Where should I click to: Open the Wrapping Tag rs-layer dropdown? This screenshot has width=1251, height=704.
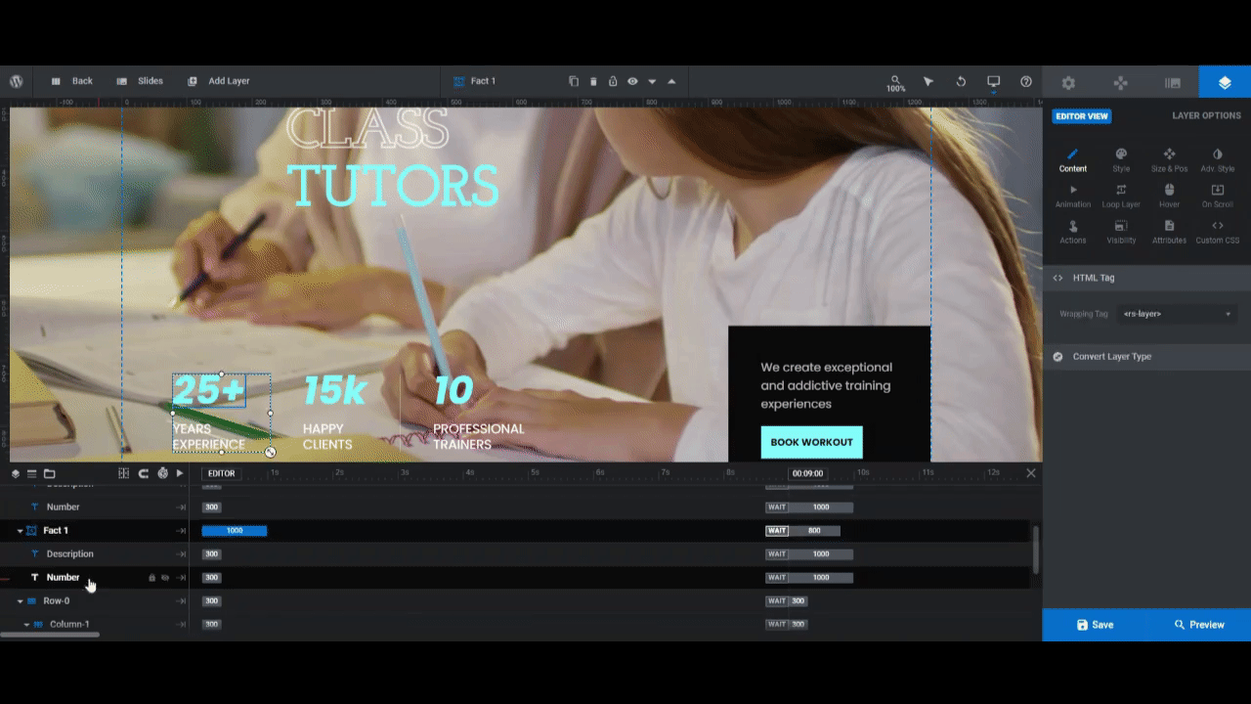coord(1178,314)
